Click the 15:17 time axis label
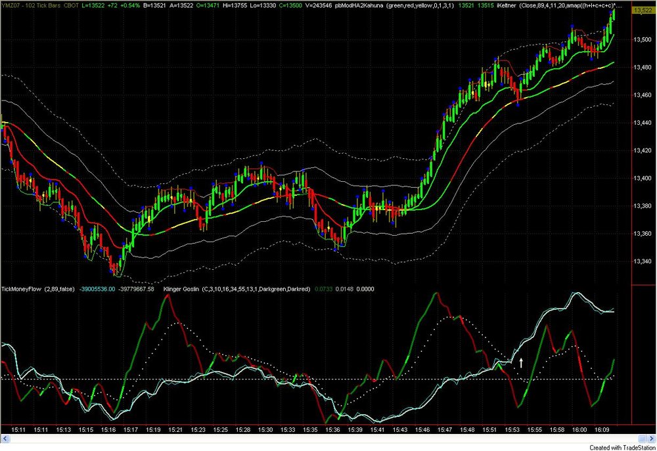Viewport: 657px width, 451px height. [x=131, y=429]
